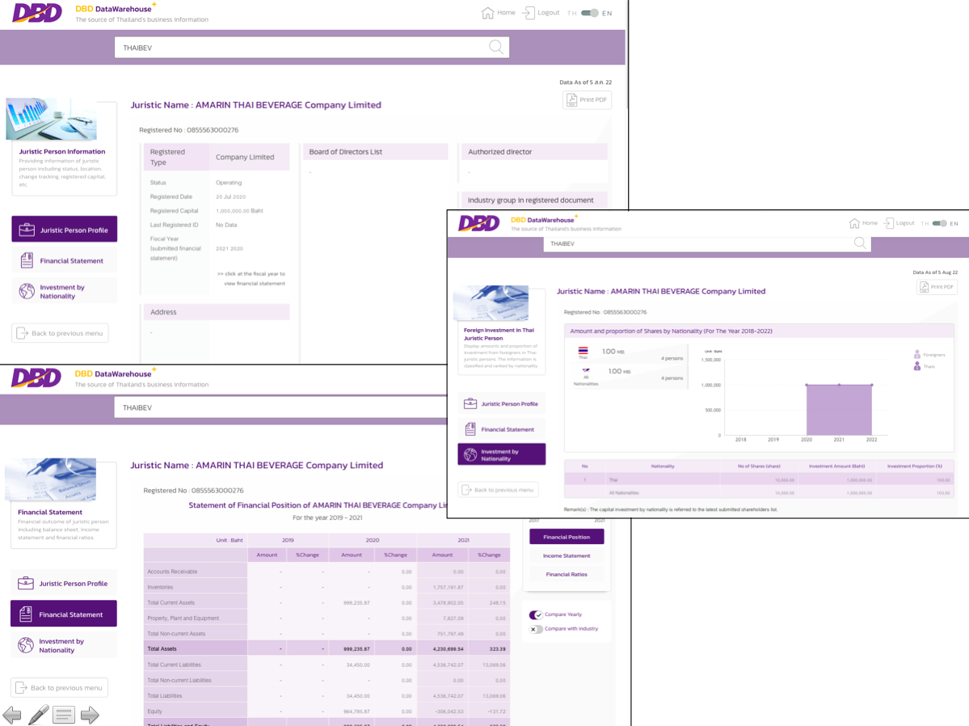The image size is (969, 726).
Task: Click the Foreign Investment in Thai Juristic Person thumbnail
Action: coord(491,303)
